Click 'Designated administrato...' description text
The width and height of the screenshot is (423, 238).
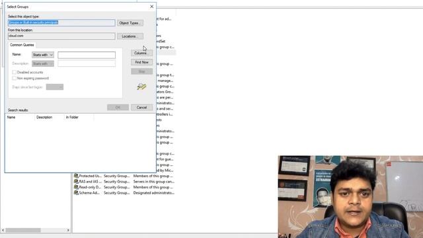pyautogui.click(x=154, y=193)
